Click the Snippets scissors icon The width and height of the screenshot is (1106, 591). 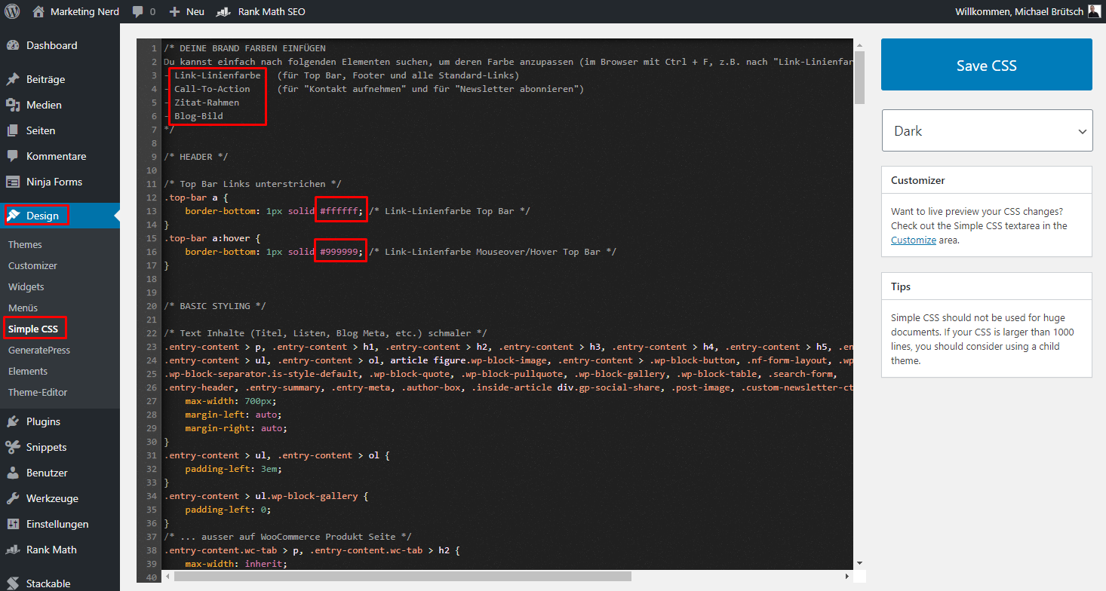13,447
